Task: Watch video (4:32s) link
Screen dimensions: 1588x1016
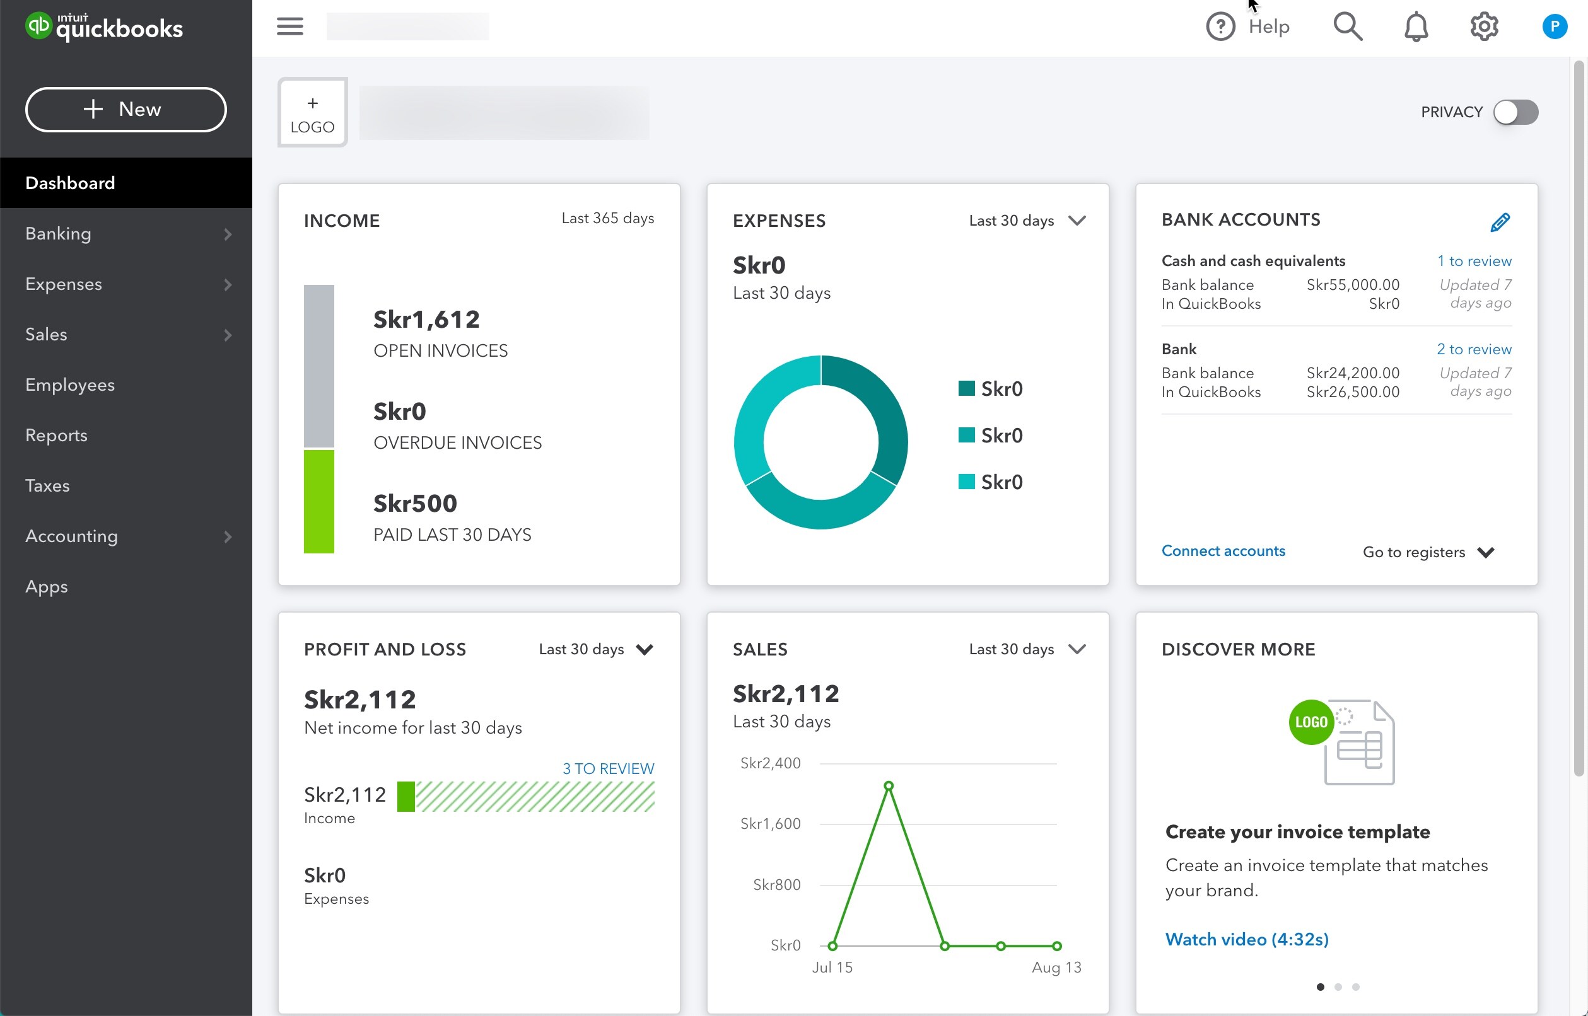Action: pyautogui.click(x=1247, y=940)
